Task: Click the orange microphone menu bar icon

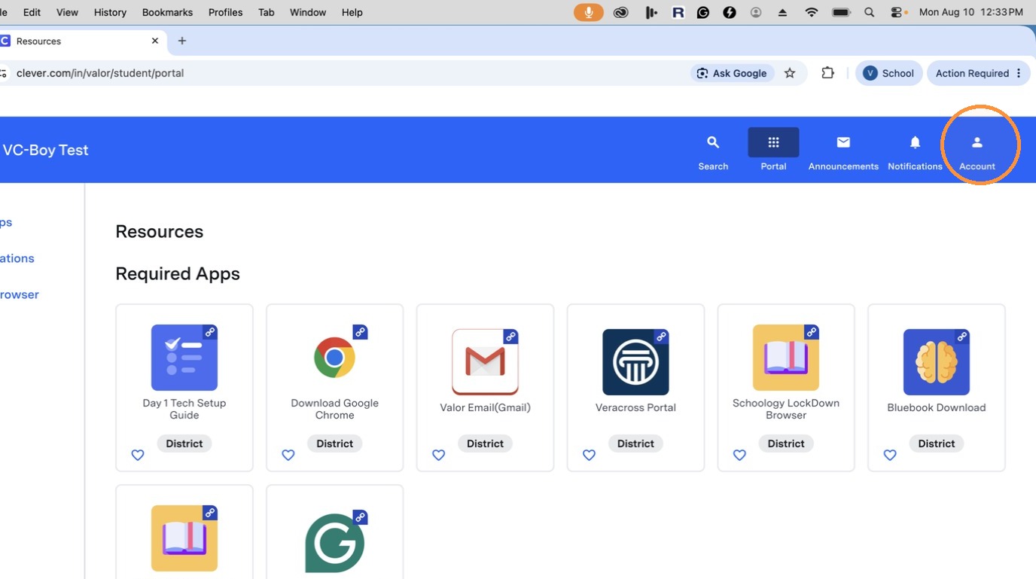Action: pos(588,12)
